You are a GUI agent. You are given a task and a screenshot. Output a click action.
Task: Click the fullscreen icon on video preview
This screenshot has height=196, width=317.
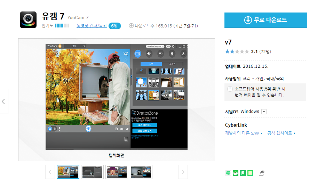(126, 54)
